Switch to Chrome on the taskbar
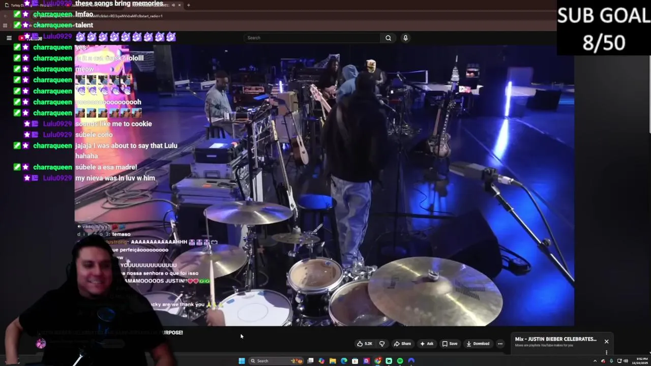 point(377,361)
